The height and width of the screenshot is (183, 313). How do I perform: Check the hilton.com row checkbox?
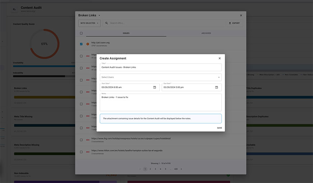click(x=81, y=152)
